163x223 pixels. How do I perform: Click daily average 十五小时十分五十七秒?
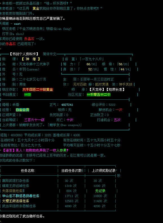pos(103,145)
